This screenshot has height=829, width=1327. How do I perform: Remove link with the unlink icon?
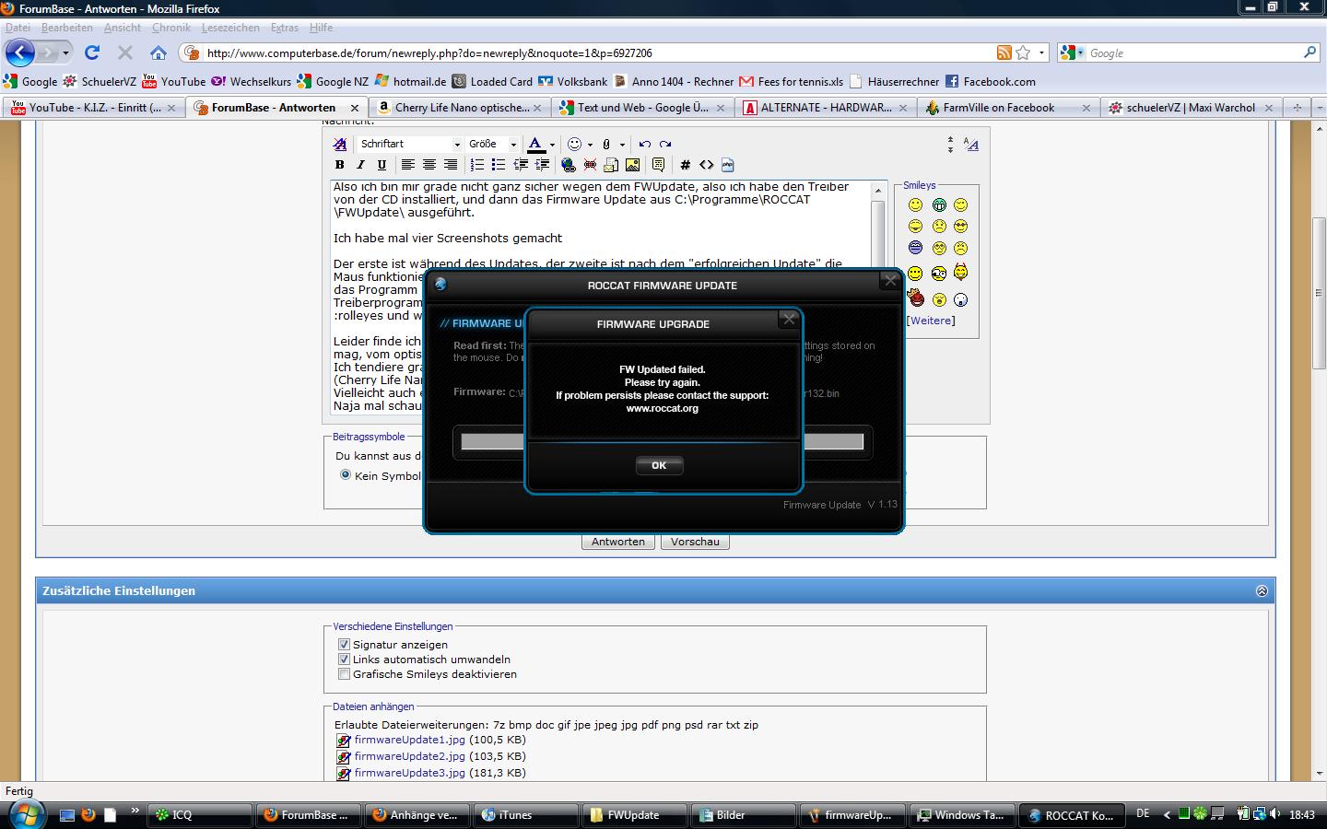point(590,165)
